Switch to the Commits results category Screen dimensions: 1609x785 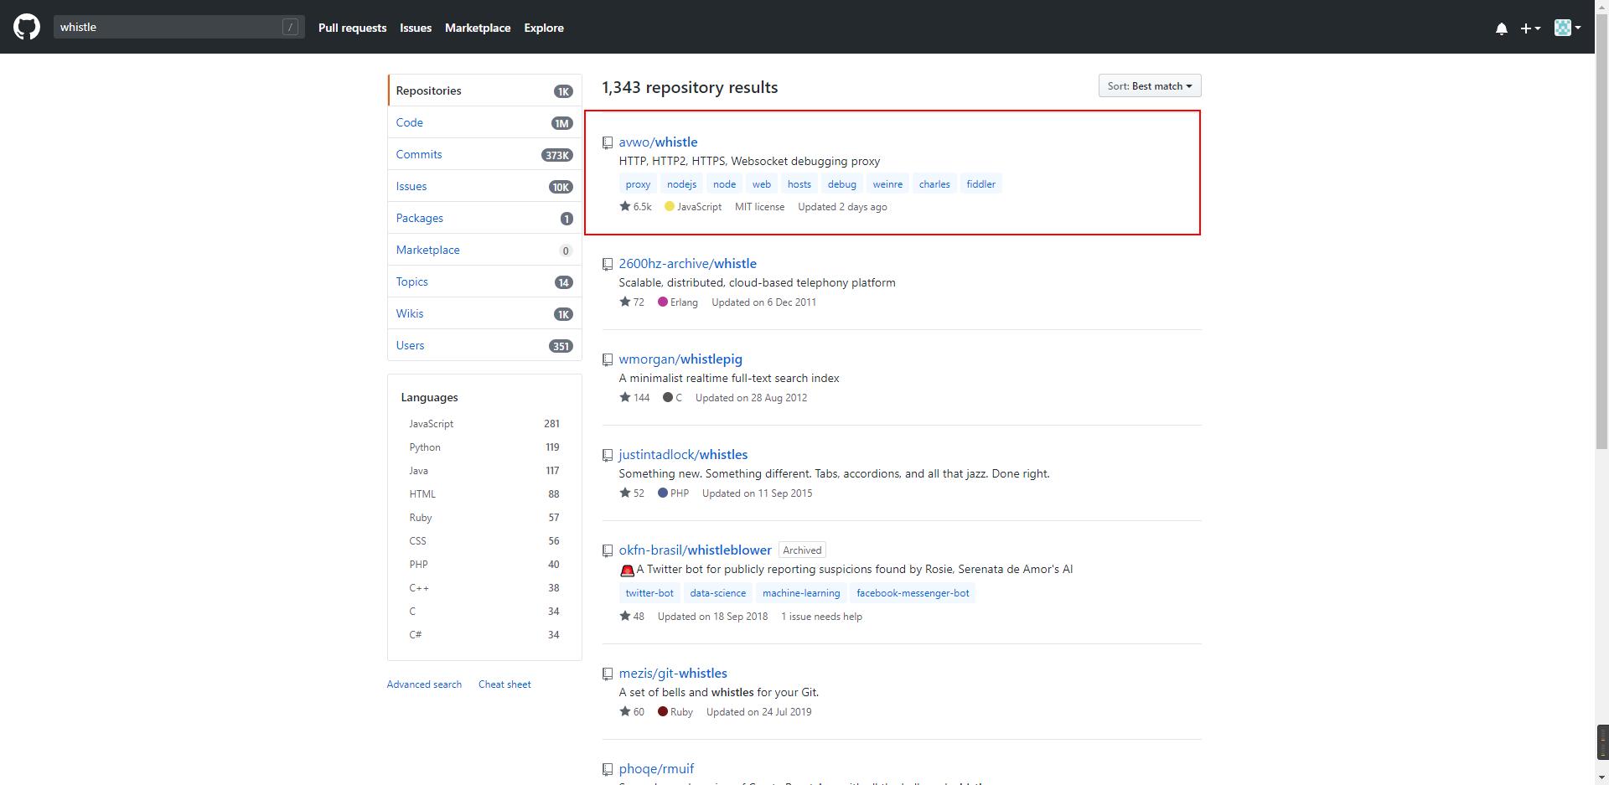tap(418, 154)
